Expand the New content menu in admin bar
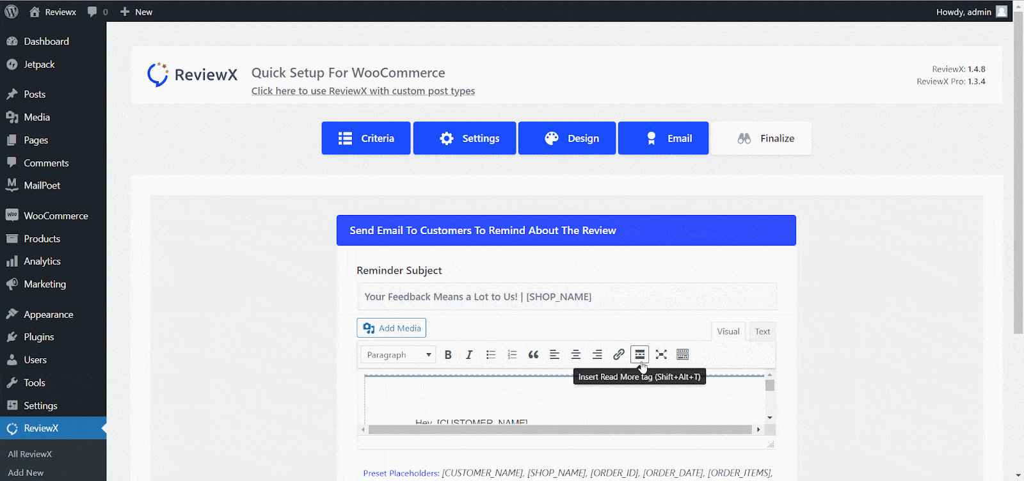Screen dimensions: 1024x481 point(136,12)
